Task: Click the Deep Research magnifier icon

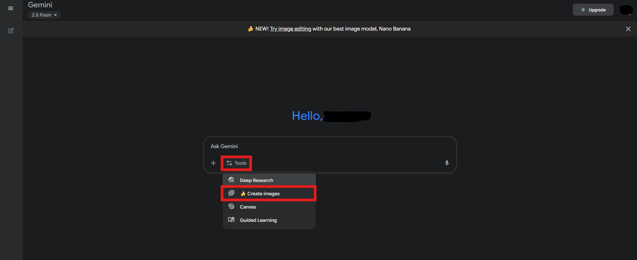Action: coord(231,180)
